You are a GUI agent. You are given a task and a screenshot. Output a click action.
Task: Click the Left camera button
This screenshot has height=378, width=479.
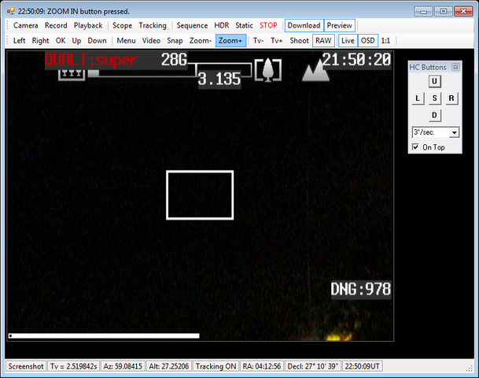[19, 41]
